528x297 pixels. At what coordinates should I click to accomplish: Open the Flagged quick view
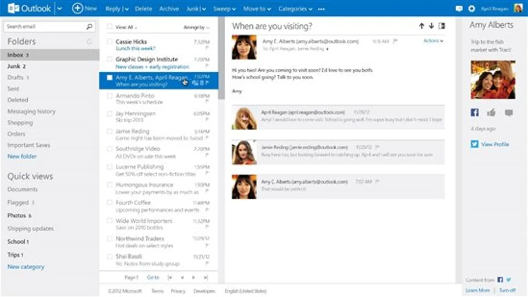click(x=21, y=202)
